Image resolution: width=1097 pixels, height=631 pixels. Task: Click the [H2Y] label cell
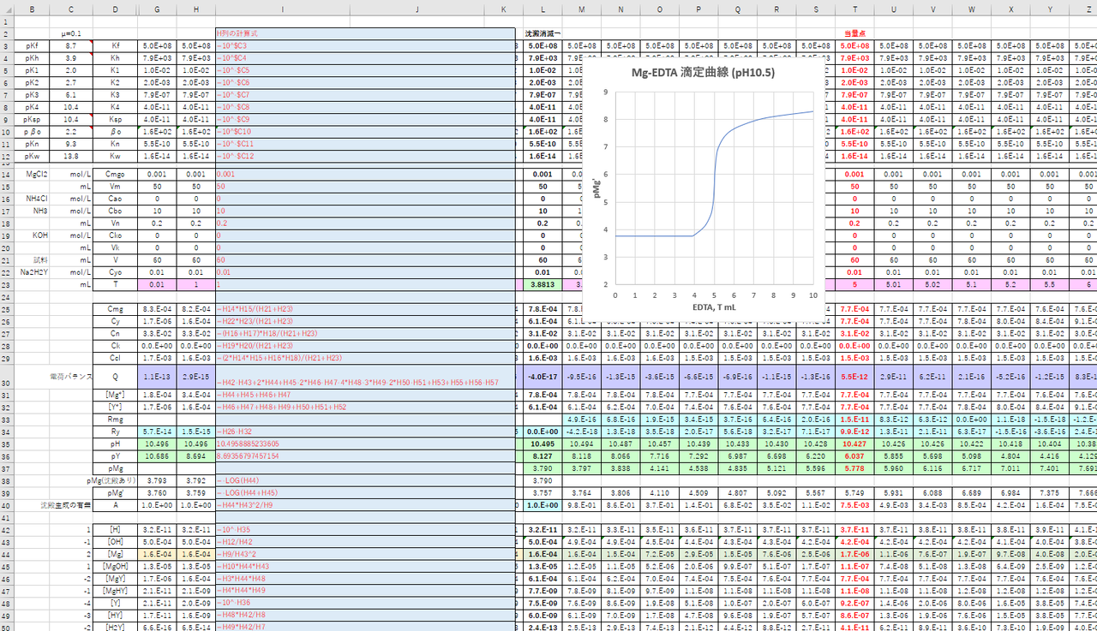115,628
